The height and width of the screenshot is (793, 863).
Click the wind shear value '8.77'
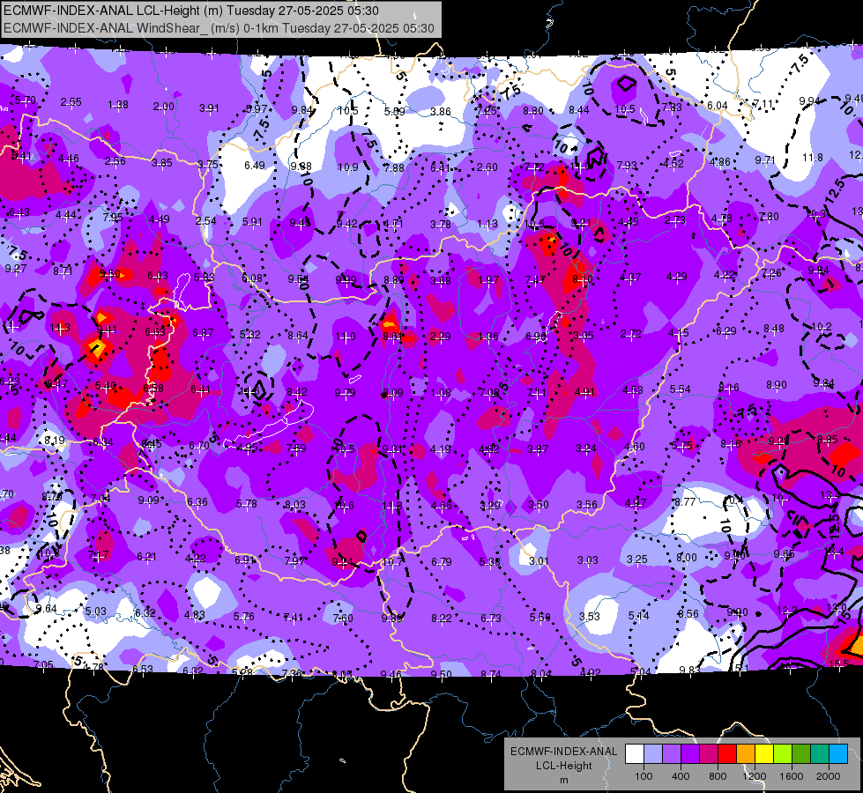point(685,501)
